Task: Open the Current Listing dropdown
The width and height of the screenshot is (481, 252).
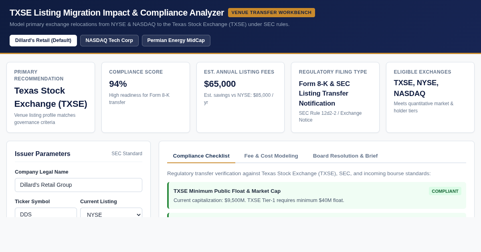Action: [x=111, y=213]
